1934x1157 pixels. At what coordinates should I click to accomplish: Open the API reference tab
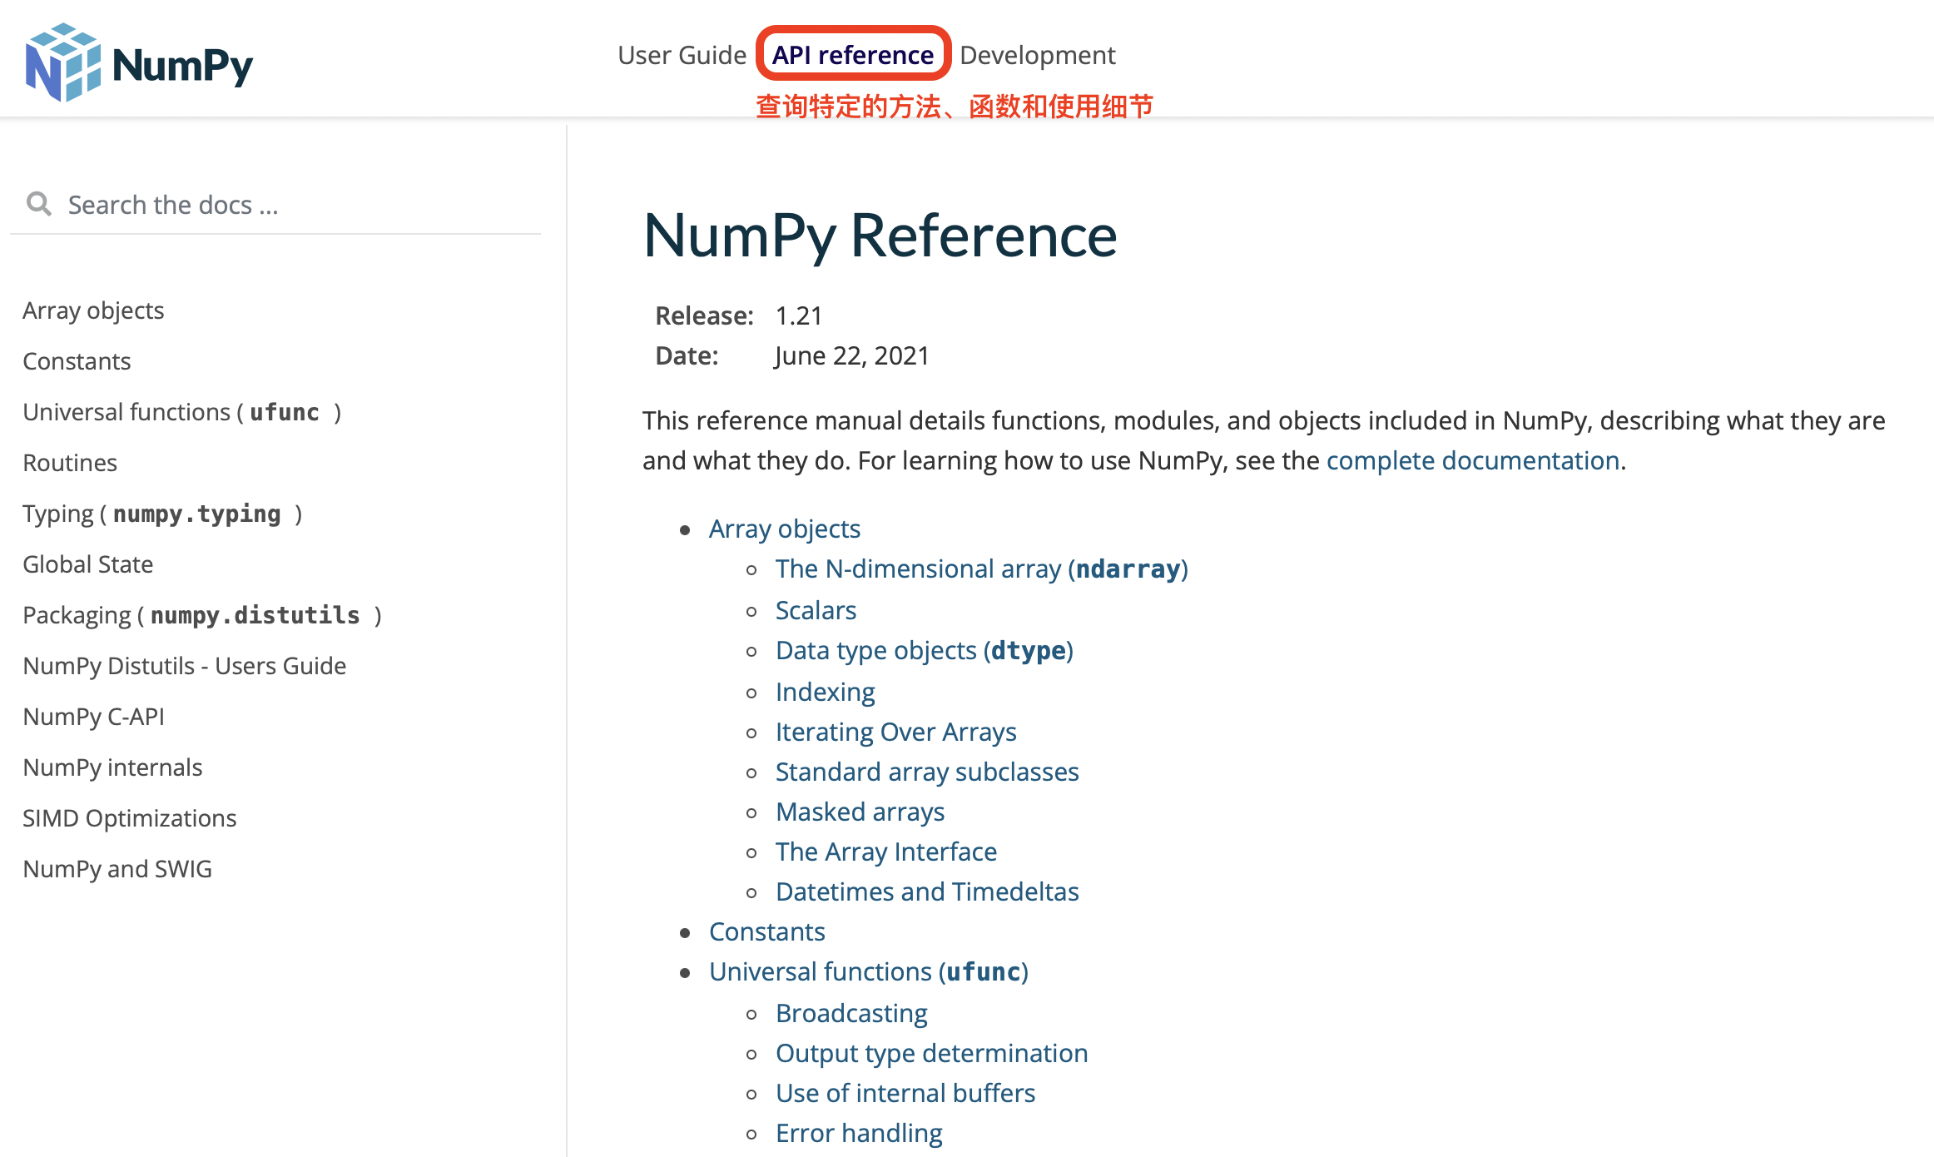click(x=853, y=55)
